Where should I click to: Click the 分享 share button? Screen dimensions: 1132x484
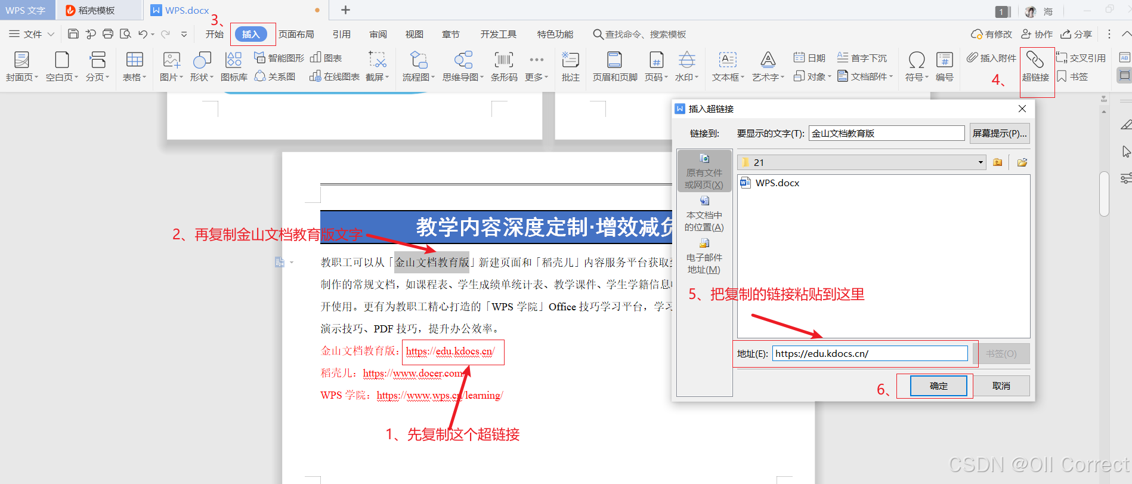point(1077,34)
